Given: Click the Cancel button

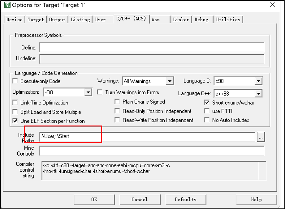Looking at the screenshot, I should pyautogui.click(x=140, y=199).
